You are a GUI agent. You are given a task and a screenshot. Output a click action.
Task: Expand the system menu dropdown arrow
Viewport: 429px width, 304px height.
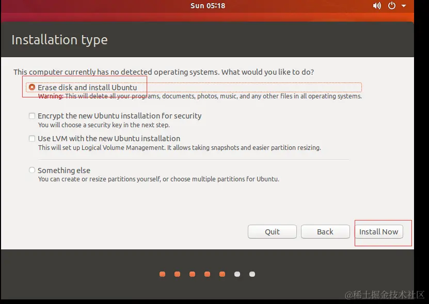click(x=404, y=6)
